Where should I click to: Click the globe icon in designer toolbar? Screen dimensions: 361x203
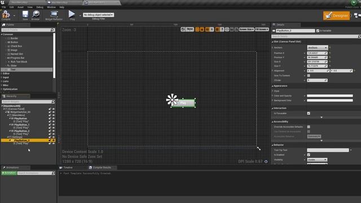tap(183, 29)
